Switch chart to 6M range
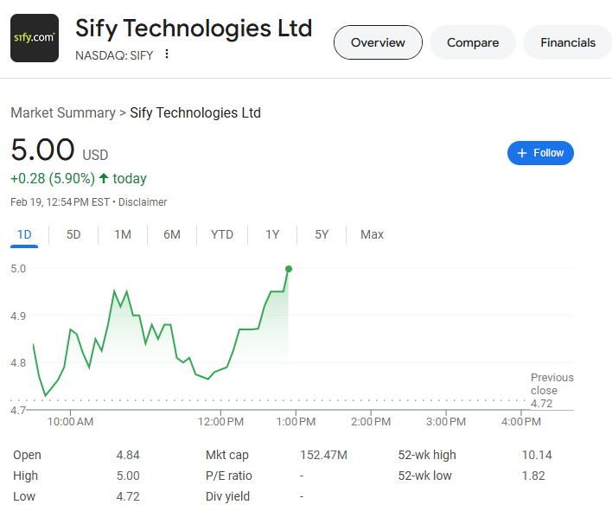Screen dimensions: 612x511 tap(172, 234)
